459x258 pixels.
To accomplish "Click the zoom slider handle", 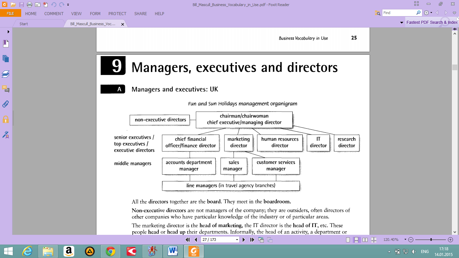I will pyautogui.click(x=431, y=240).
